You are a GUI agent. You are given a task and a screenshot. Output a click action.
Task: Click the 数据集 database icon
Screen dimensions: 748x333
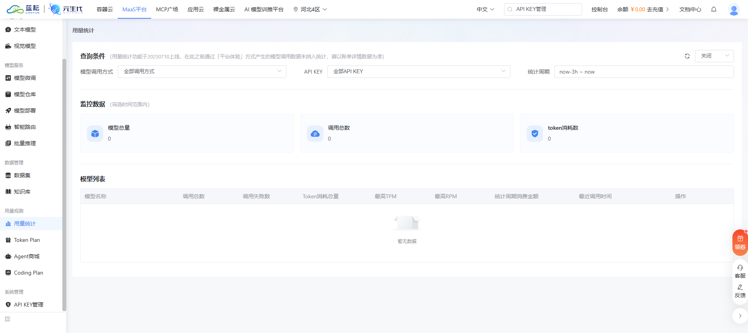(8, 175)
